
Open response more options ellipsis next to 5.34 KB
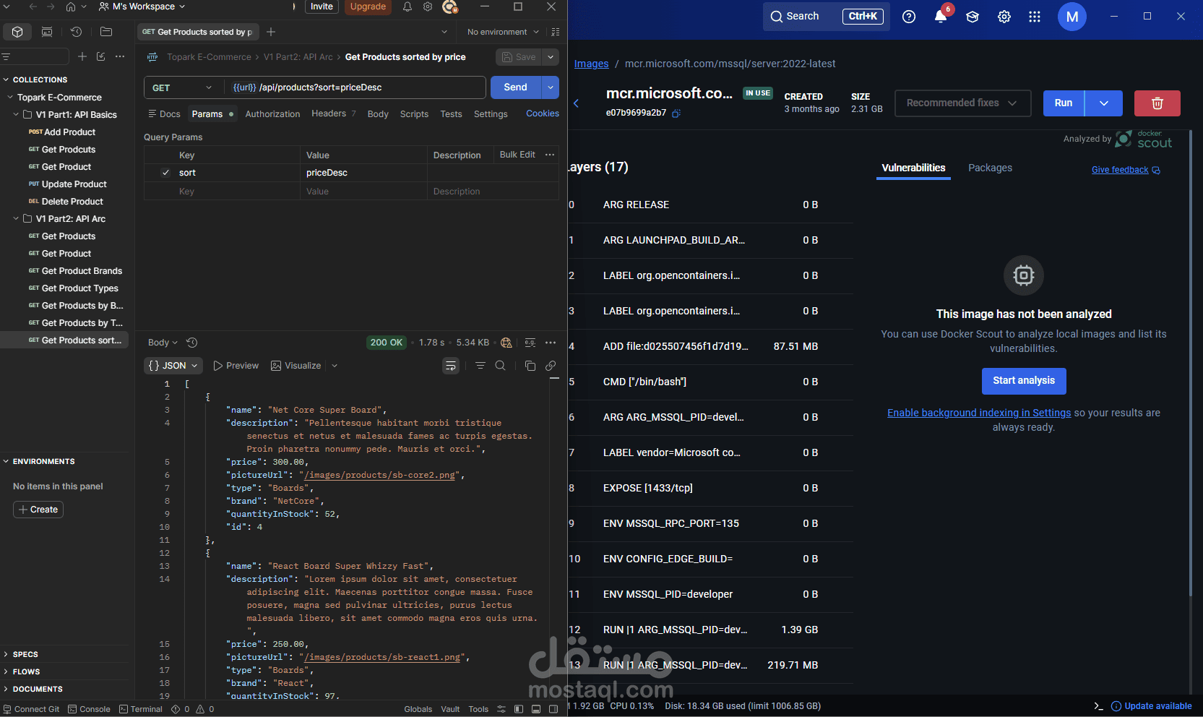[x=551, y=343]
